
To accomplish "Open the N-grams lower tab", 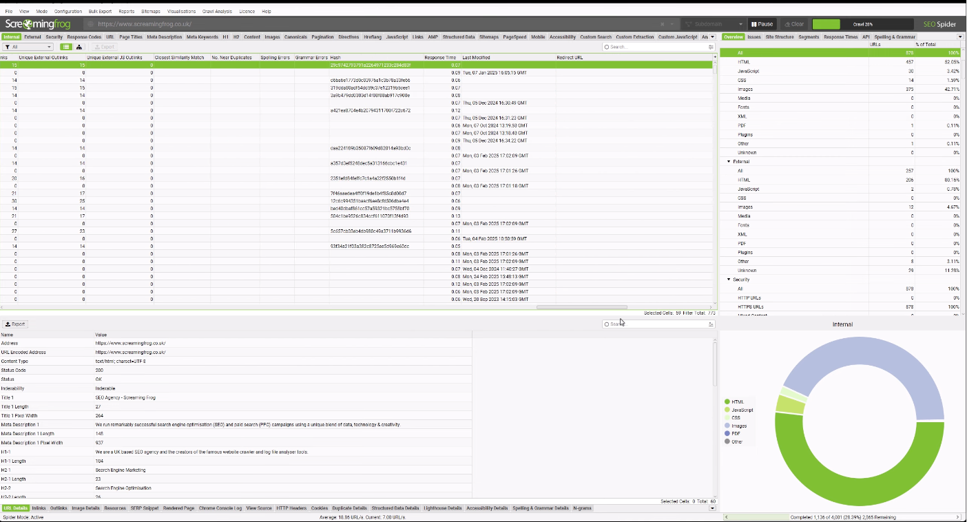I will point(583,508).
